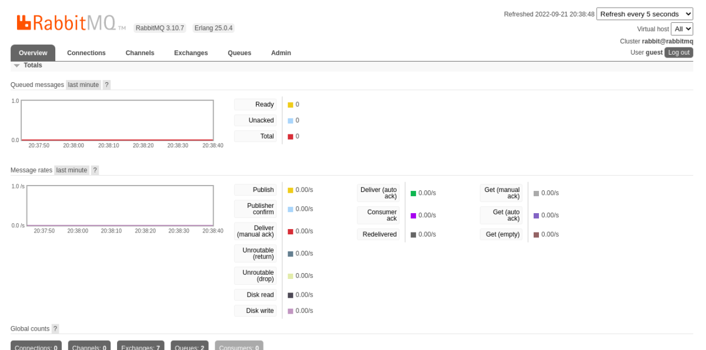
Task: Click the yellow Publish rate swatch
Action: (291, 190)
